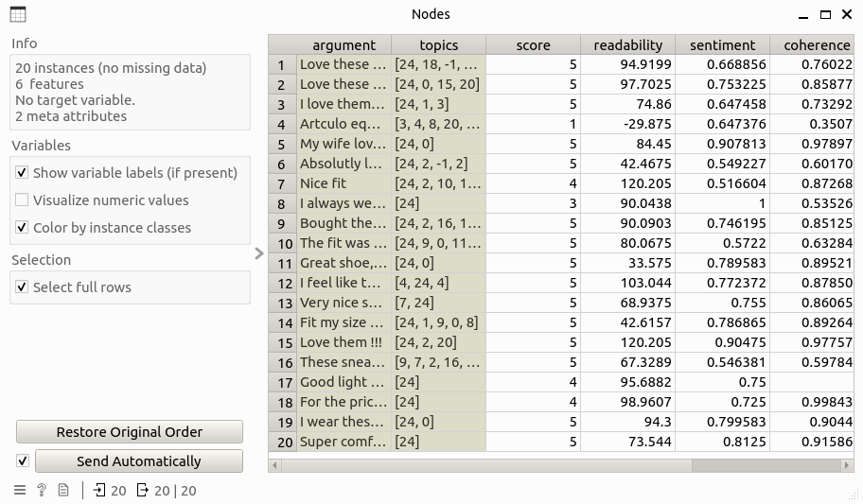Viewport: 863px width, 504px height.
Task: Select the '[24, 1, 3]' topics cell
Action: tap(439, 105)
